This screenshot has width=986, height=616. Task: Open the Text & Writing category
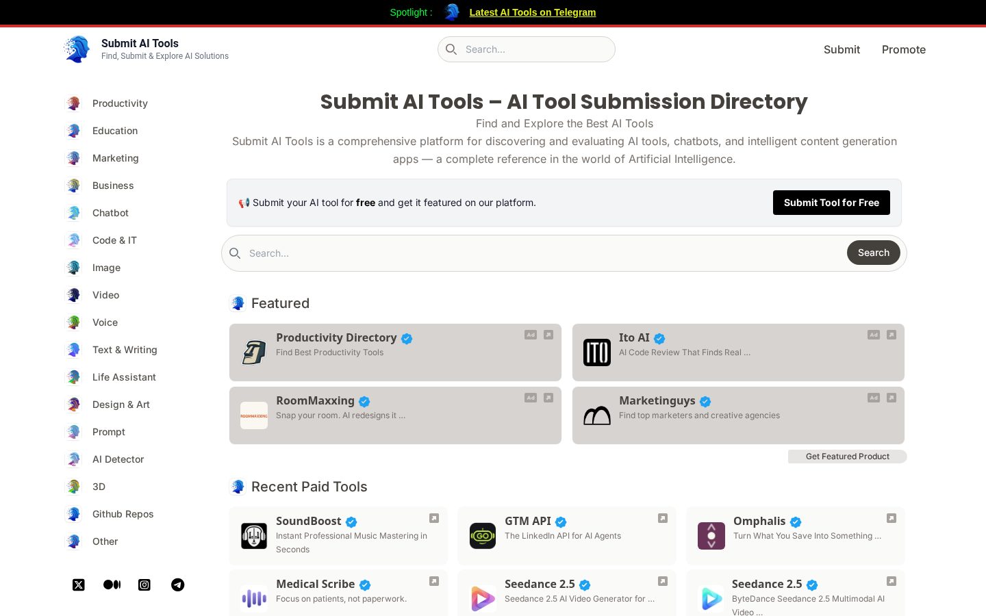(x=125, y=350)
